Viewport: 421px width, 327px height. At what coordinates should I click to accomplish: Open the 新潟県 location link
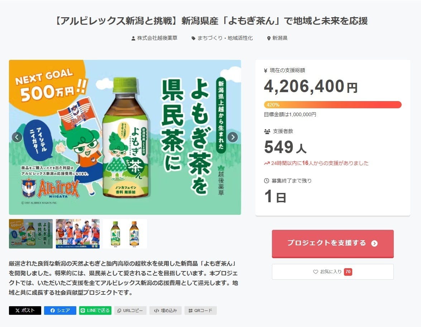click(279, 38)
